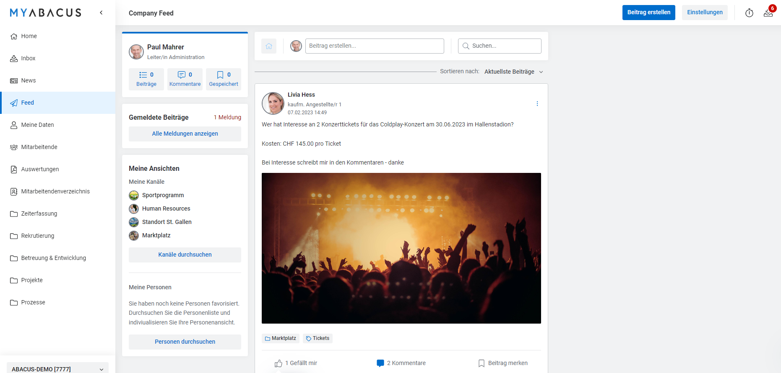Click the small avatar beside post input
Image resolution: width=781 pixels, height=373 pixels.
click(296, 46)
